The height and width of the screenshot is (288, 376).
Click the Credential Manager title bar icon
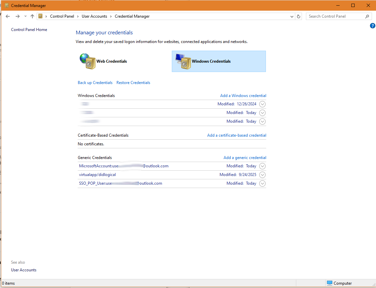[6, 5]
